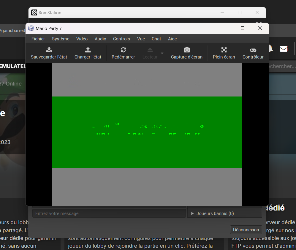The width and height of the screenshot is (296, 250).
Task: Minimize the RomStation window
Action: 222,12
